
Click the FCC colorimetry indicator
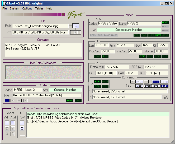144,35
